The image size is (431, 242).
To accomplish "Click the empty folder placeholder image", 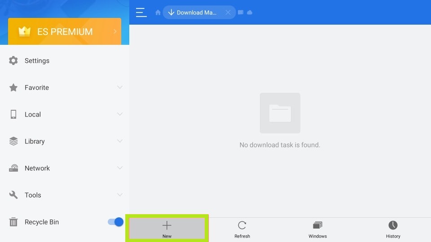I will pos(280,113).
